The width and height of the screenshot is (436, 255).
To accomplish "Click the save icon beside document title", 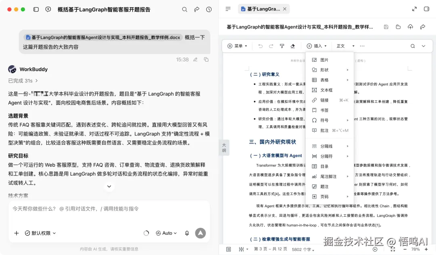I will pos(386,27).
